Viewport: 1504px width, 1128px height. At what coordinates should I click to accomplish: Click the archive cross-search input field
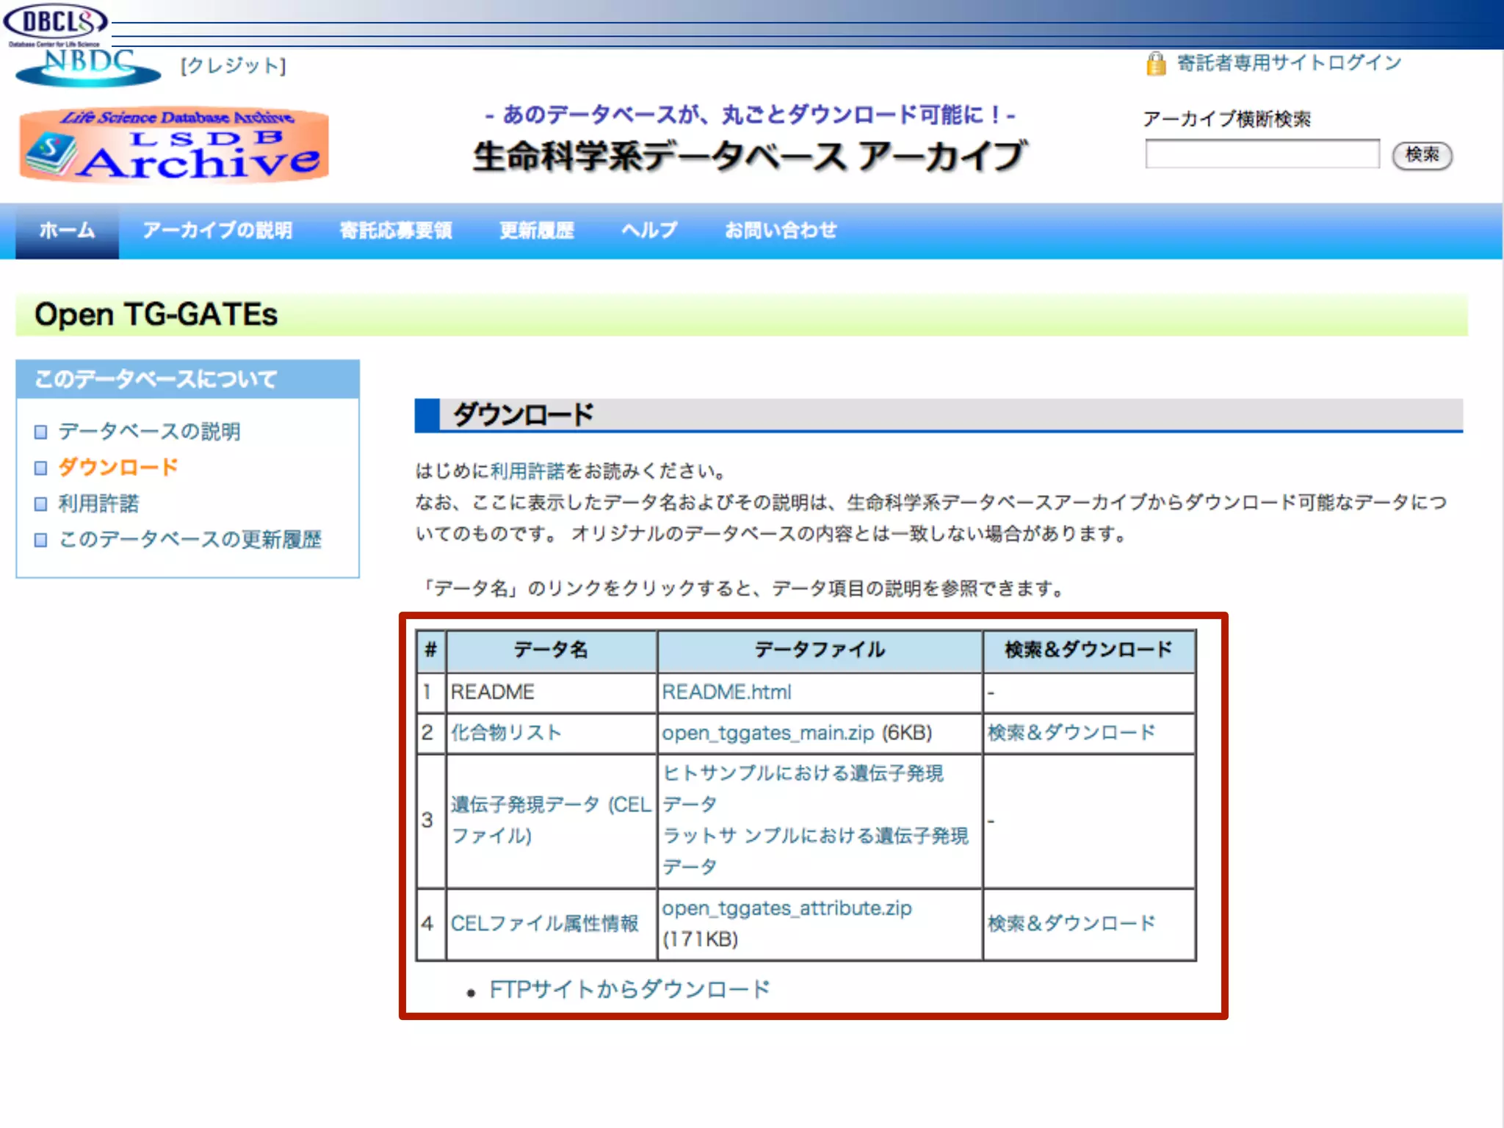[1262, 154]
